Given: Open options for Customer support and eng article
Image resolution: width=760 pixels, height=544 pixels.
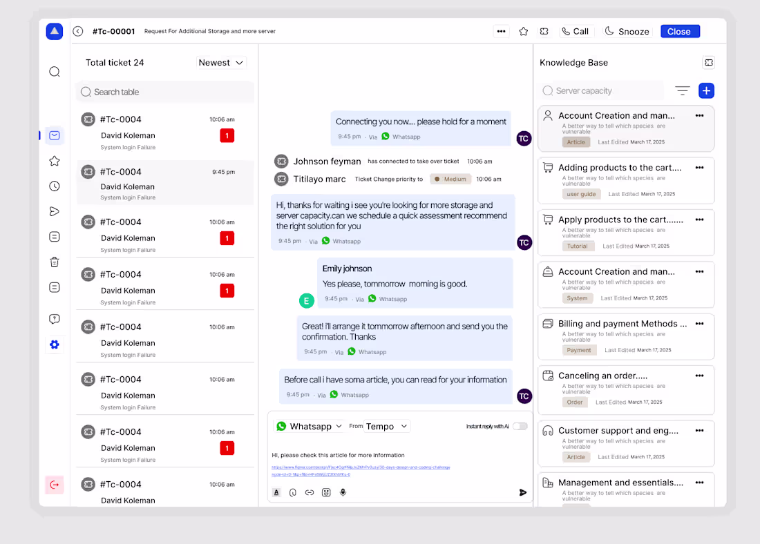Looking at the screenshot, I should coord(699,430).
